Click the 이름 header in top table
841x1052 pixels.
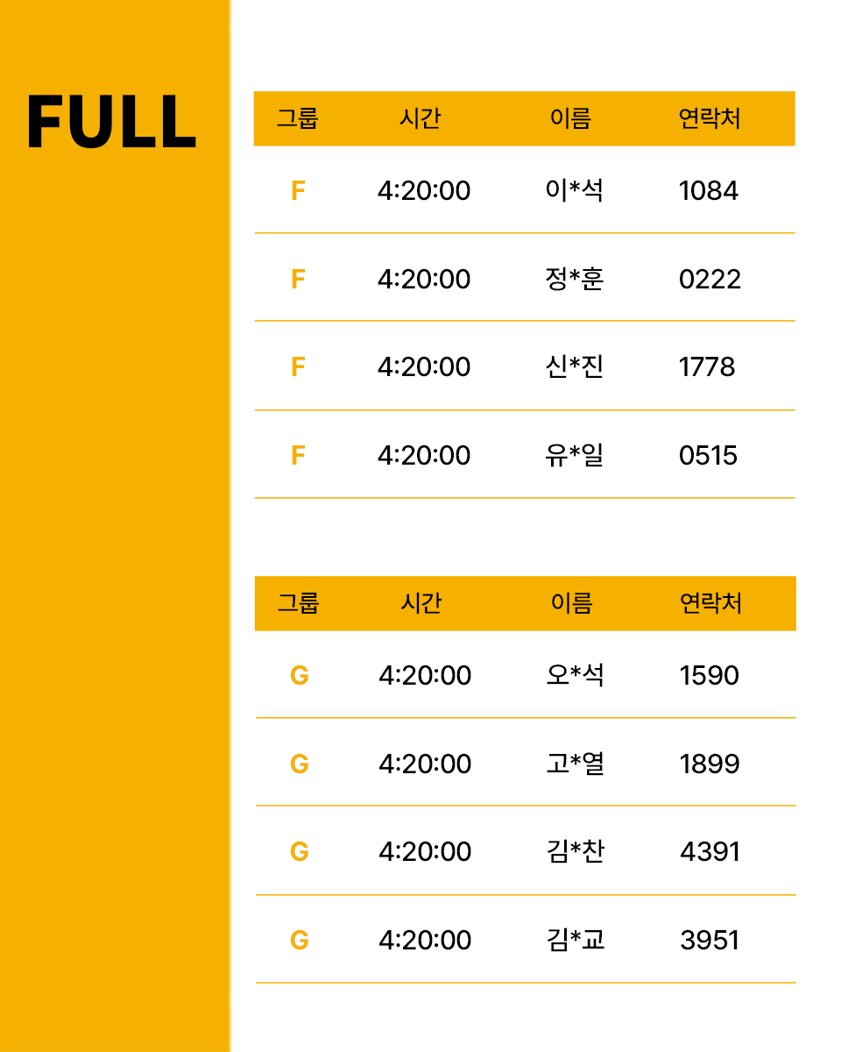[x=570, y=118]
